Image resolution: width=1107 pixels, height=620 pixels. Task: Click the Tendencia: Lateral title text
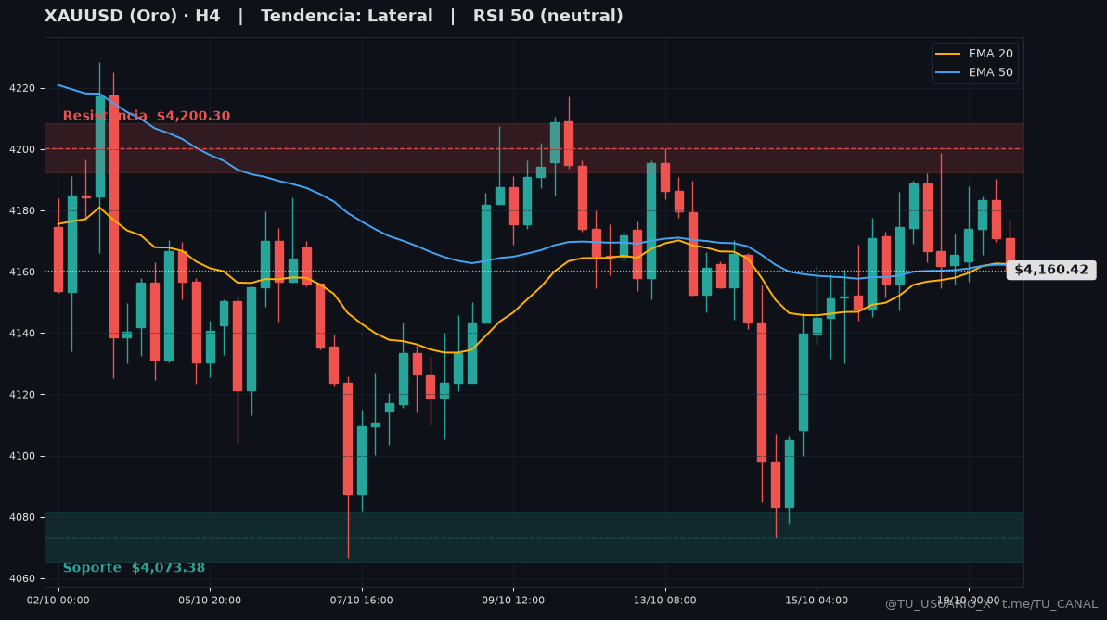pos(347,16)
